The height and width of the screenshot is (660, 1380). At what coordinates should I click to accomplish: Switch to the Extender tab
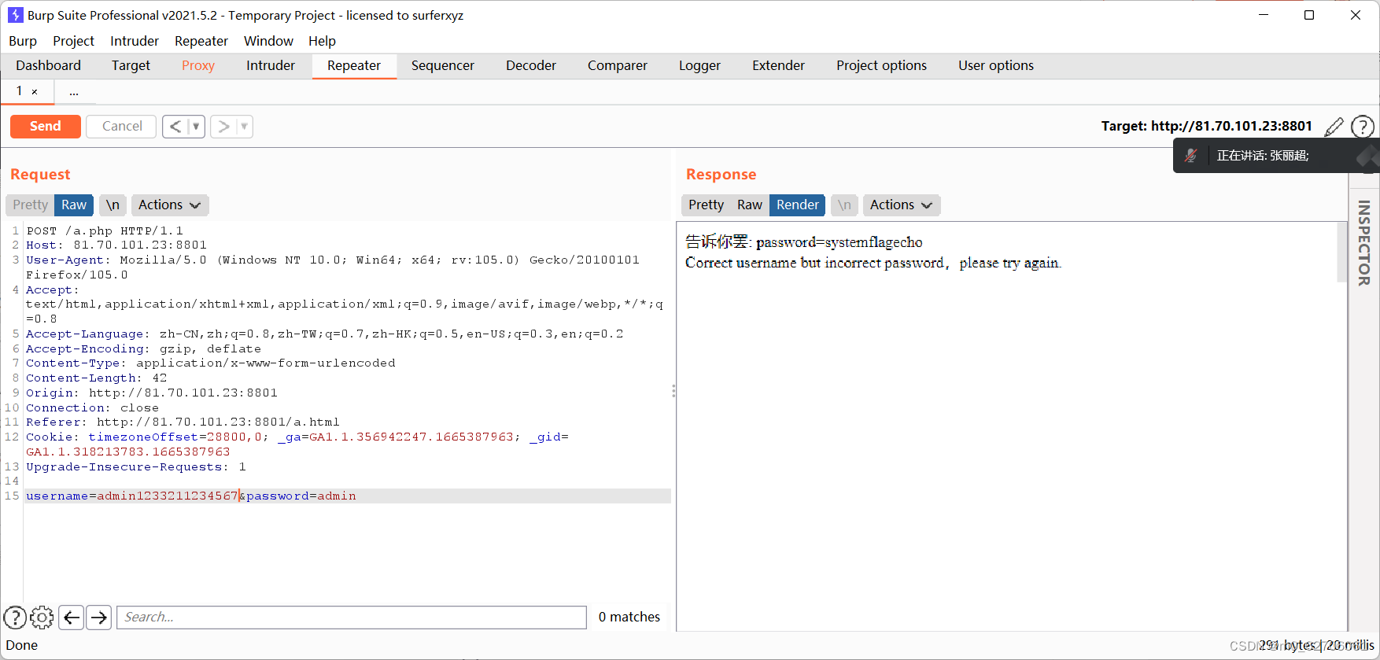778,66
